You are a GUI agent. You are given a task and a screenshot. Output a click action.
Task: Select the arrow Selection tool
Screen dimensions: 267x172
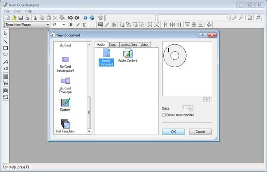6,34
